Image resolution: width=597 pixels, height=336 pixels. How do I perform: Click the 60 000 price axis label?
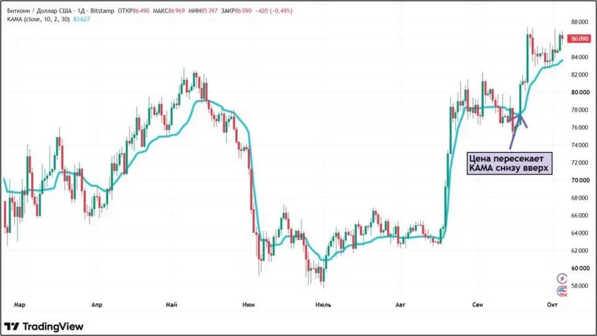pos(580,268)
